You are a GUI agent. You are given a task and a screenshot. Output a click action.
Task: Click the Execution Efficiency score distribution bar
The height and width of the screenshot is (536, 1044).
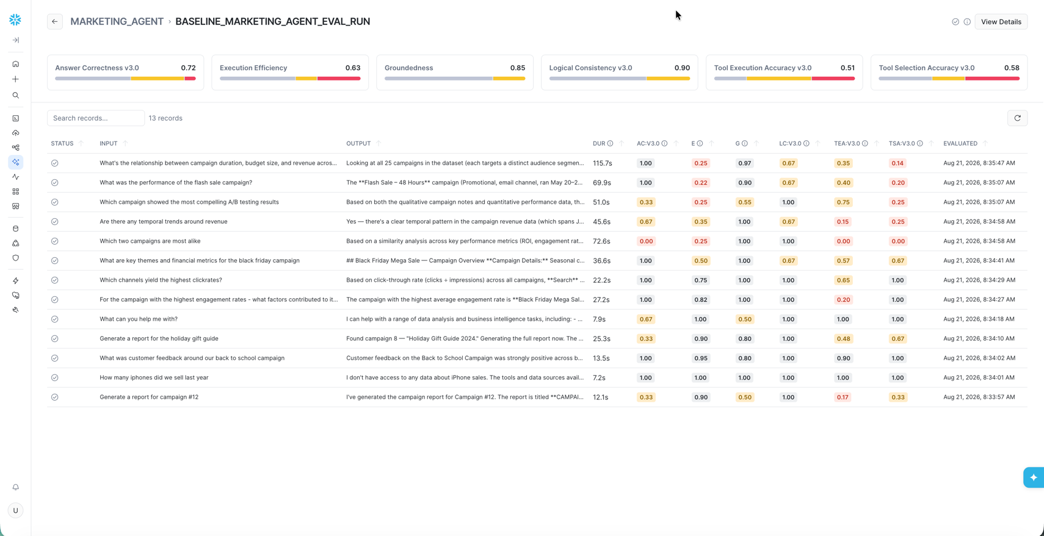pyautogui.click(x=290, y=79)
